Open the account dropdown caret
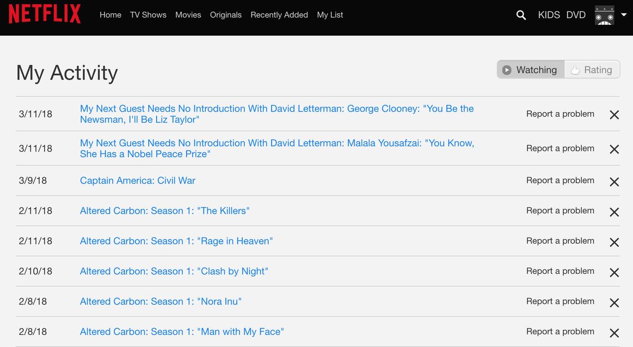Viewport: 633px width, 347px height. tap(625, 15)
